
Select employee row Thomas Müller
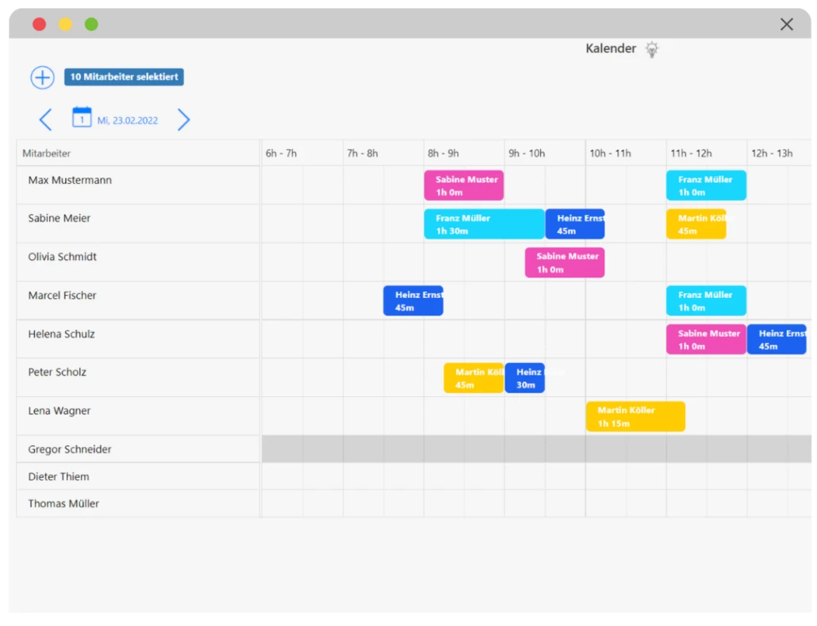tap(138, 504)
